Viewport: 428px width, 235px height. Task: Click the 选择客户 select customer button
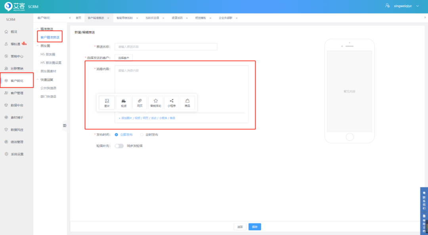coord(124,58)
